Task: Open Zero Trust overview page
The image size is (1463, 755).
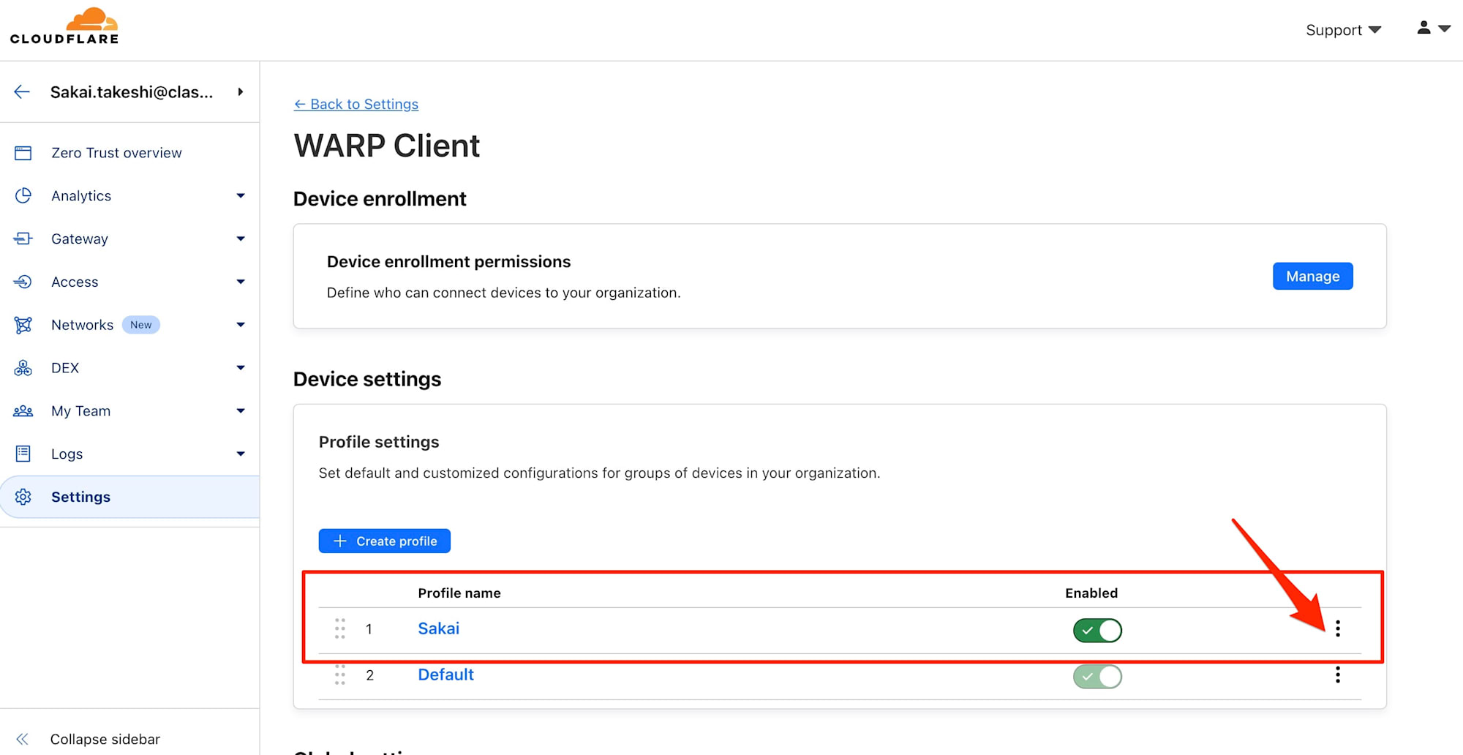Action: pos(116,153)
